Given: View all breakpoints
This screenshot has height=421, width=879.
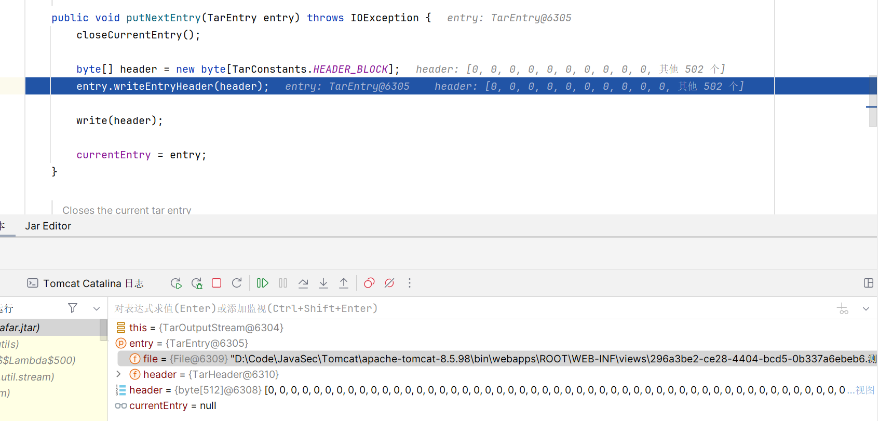Looking at the screenshot, I should [369, 283].
